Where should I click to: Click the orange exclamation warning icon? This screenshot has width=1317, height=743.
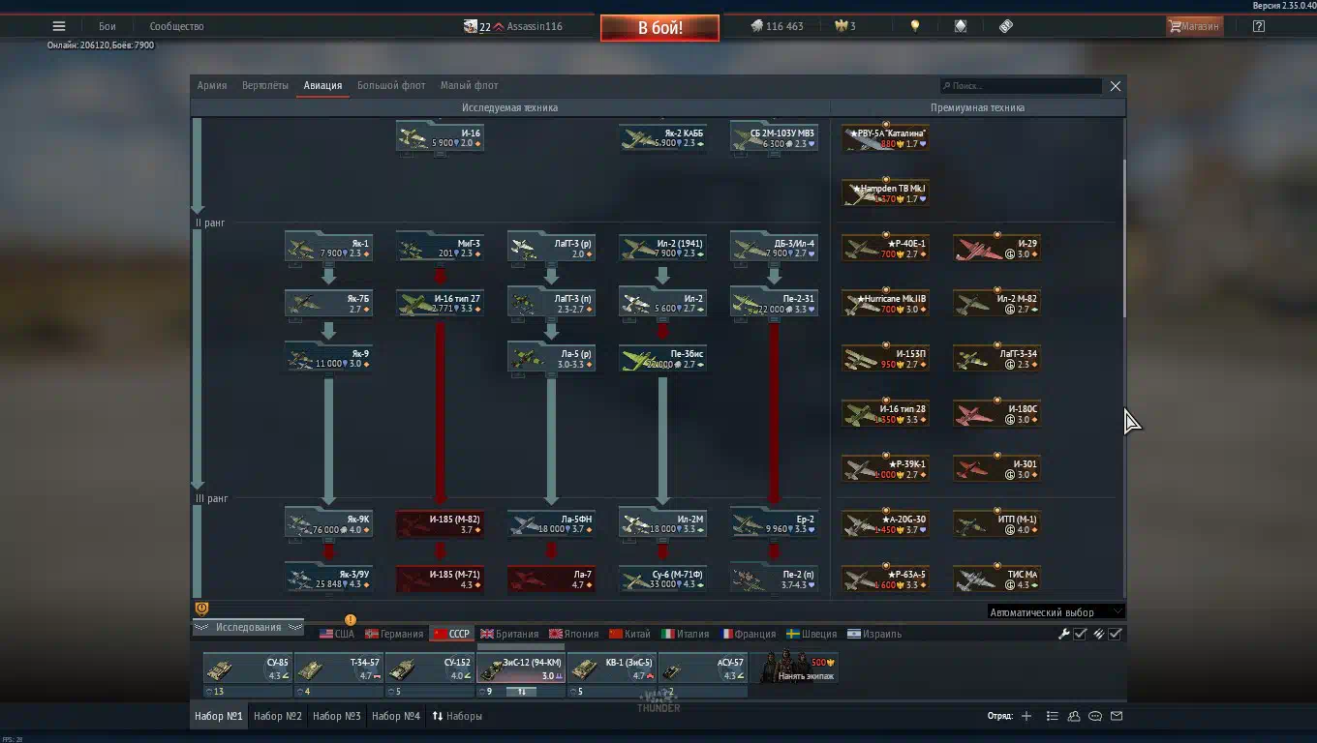click(x=351, y=619)
